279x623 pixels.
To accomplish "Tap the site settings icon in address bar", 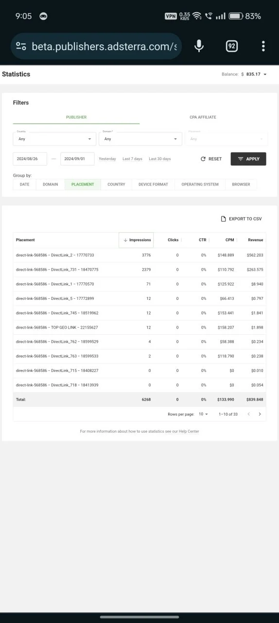I will tap(21, 46).
